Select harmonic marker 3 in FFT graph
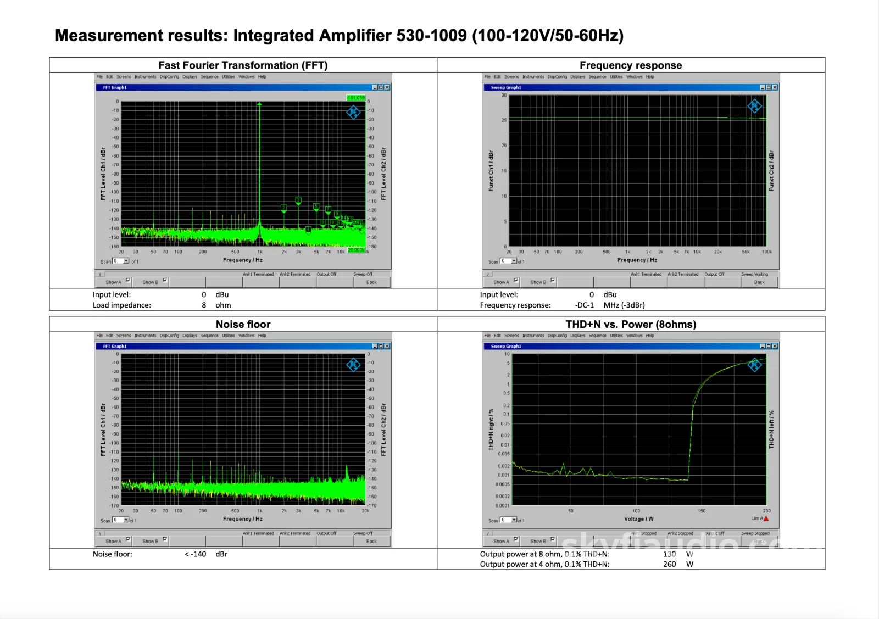The image size is (879, 619). pyautogui.click(x=298, y=200)
